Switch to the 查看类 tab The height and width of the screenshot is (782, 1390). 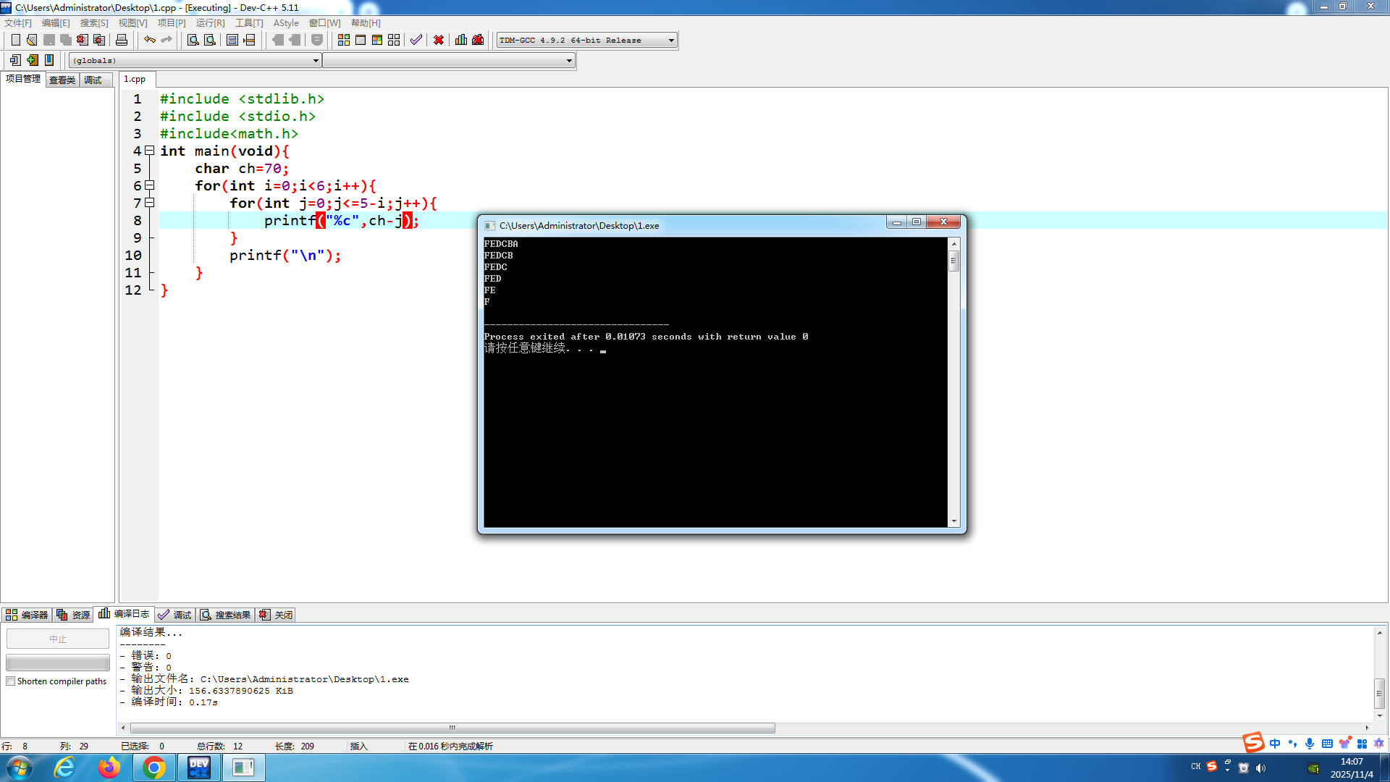[62, 80]
